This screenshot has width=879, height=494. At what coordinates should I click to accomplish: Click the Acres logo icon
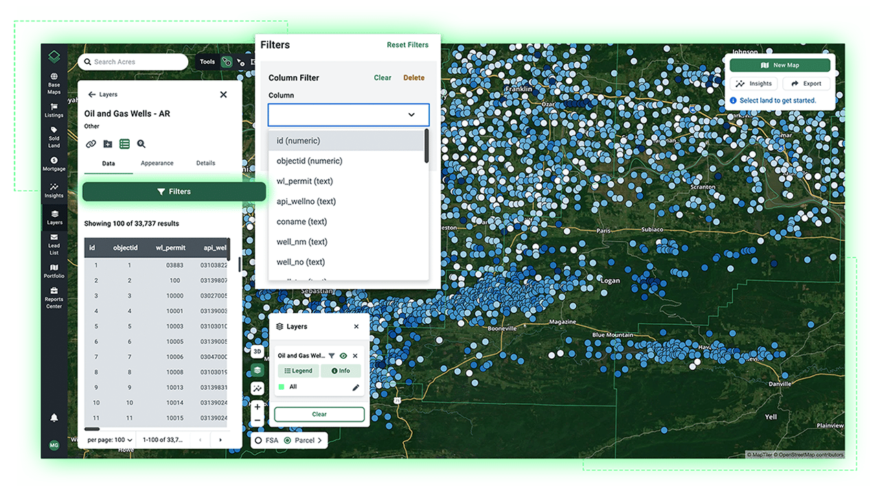pyautogui.click(x=54, y=57)
